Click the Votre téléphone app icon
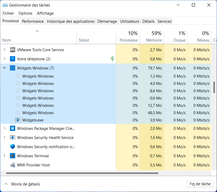Image resolution: width=217 pixels, height=192 pixels. (13, 59)
